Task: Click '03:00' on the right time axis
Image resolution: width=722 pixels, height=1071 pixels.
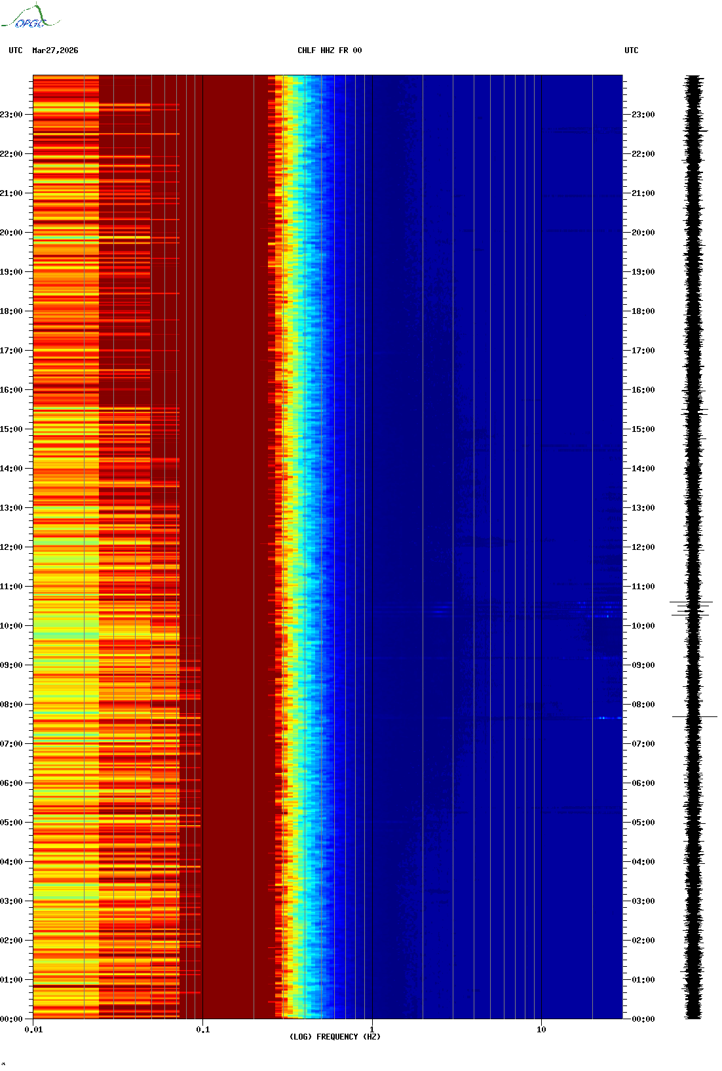Action: click(643, 901)
